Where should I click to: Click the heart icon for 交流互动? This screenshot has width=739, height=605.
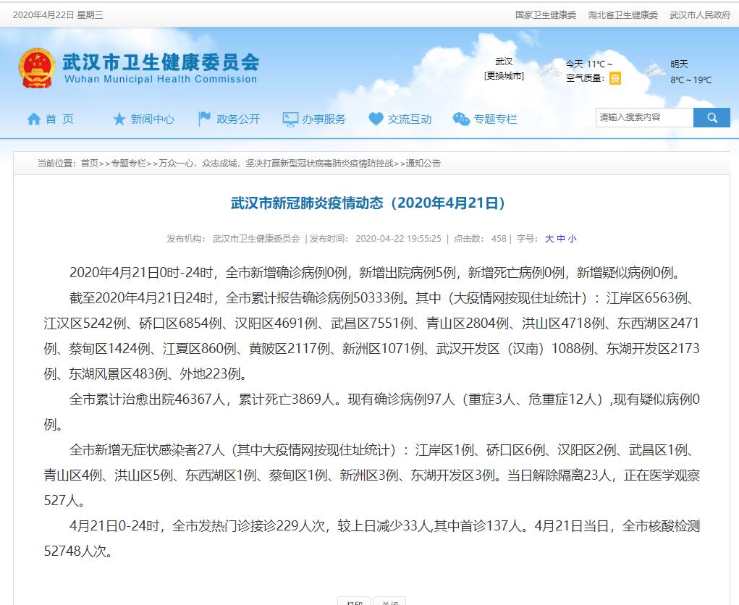coord(376,119)
